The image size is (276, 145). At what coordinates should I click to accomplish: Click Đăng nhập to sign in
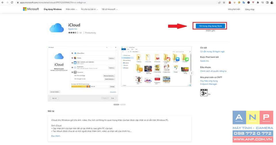pyautogui.click(x=250, y=9)
